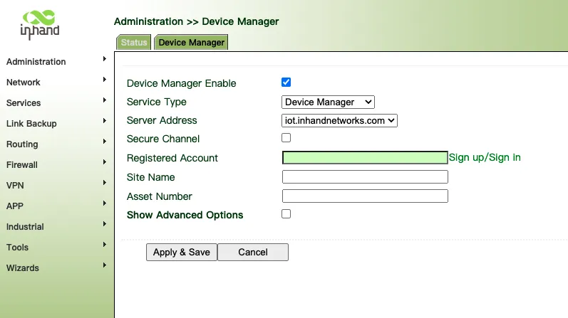
Task: Enable the Secure Channel checkbox
Action: 286,138
